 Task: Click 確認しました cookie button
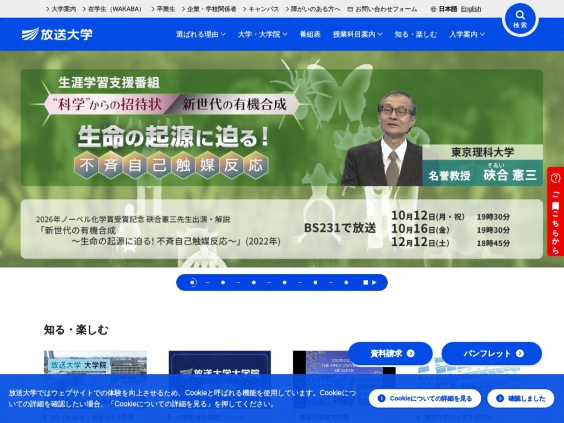[520, 398]
